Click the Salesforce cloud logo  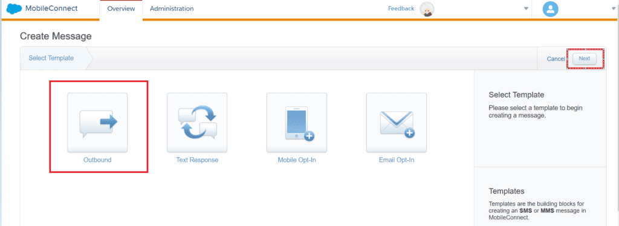point(15,8)
